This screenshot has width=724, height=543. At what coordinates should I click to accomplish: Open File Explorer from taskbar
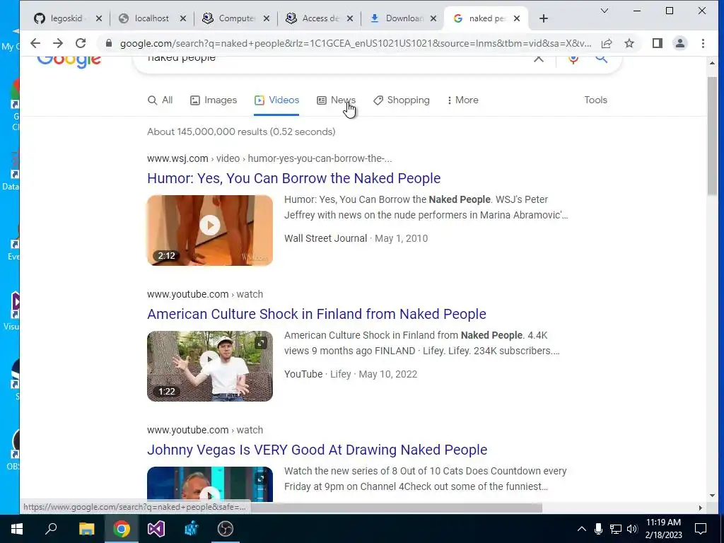point(86,529)
